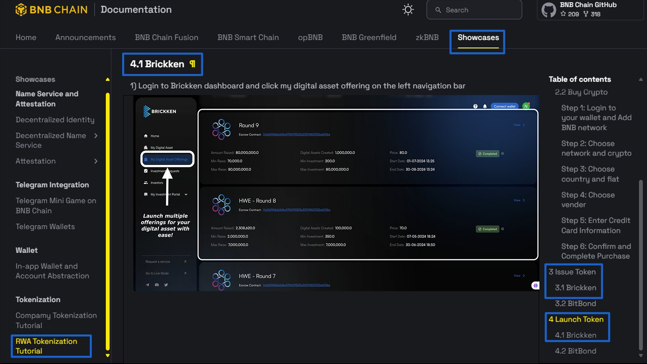
Task: Click the permalink pilcrow next to 4.1 Brickken heading
Action: 192,64
